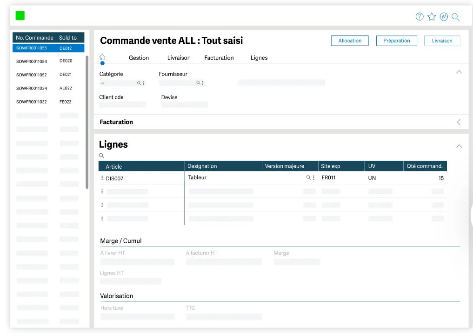The width and height of the screenshot is (473, 335).
Task: Click the A livrer HT field
Action: pos(137,262)
